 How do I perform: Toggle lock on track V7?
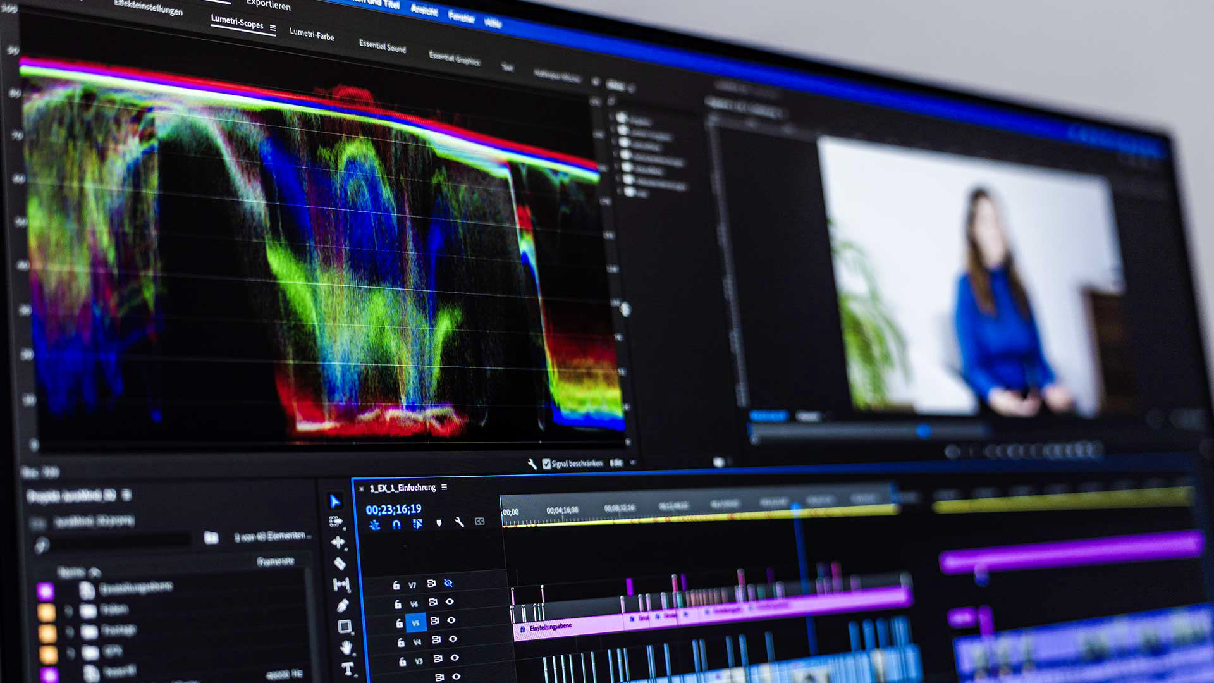tap(396, 585)
